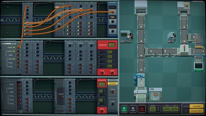The width and height of the screenshot is (206, 116).
Task: Select the scanner machine beside the vertical belt
Action: click(172, 37)
